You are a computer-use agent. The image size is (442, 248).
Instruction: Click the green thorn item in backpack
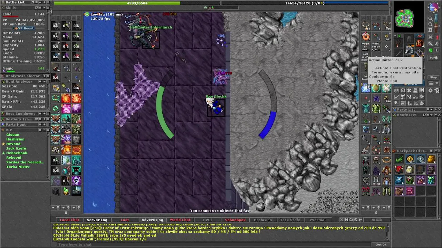(x=400, y=159)
